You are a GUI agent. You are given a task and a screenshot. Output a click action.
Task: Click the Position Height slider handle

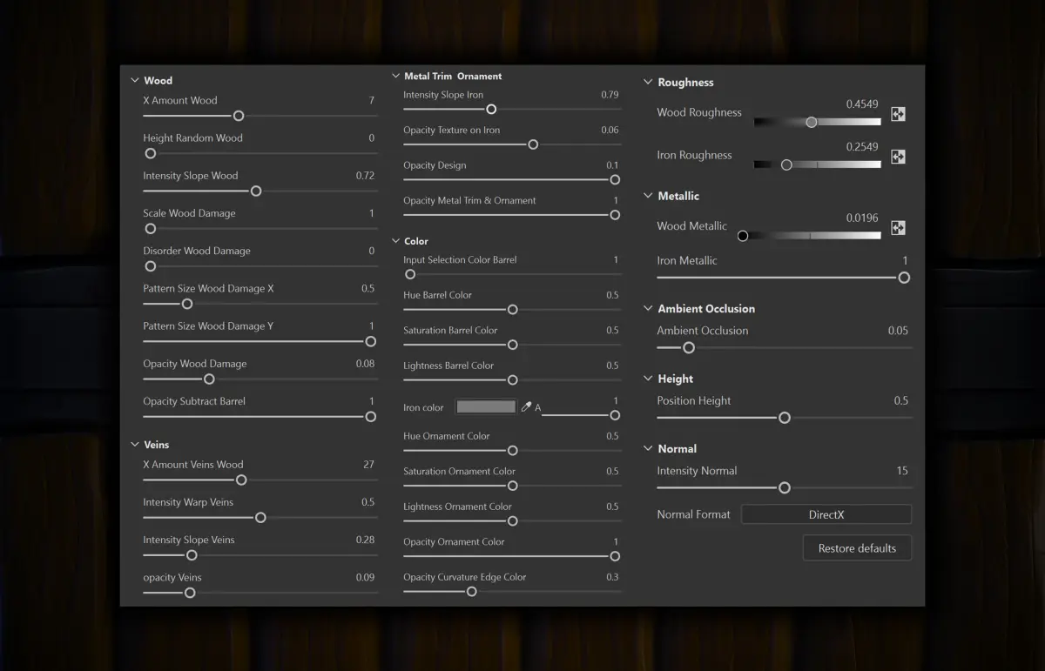coord(785,418)
